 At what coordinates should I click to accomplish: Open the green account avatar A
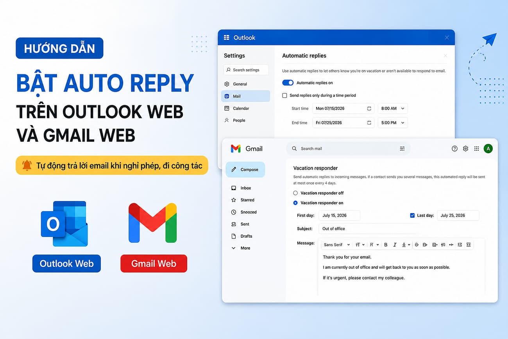[488, 149]
